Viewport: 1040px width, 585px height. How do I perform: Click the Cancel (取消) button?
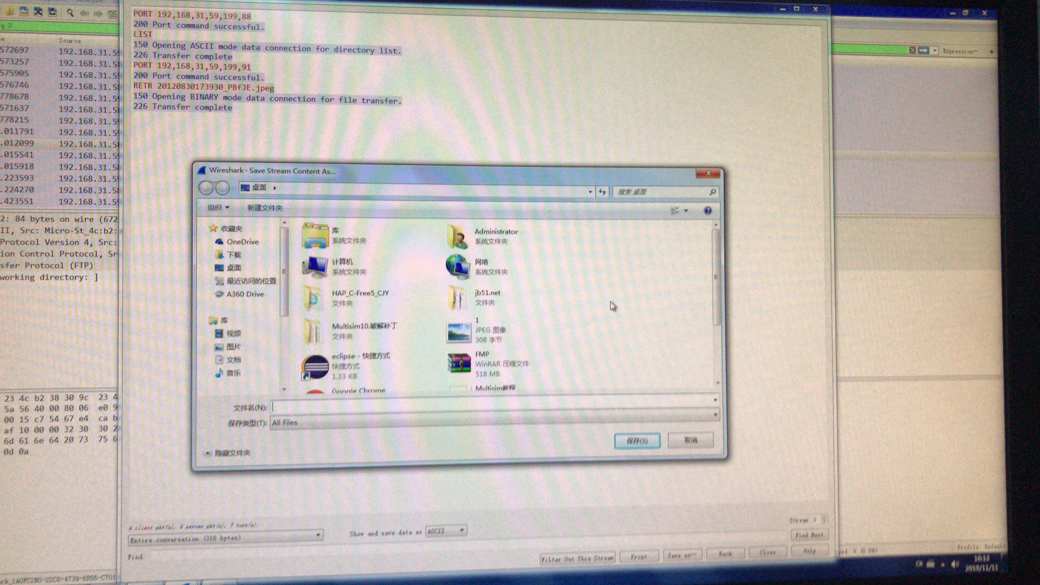(x=690, y=440)
